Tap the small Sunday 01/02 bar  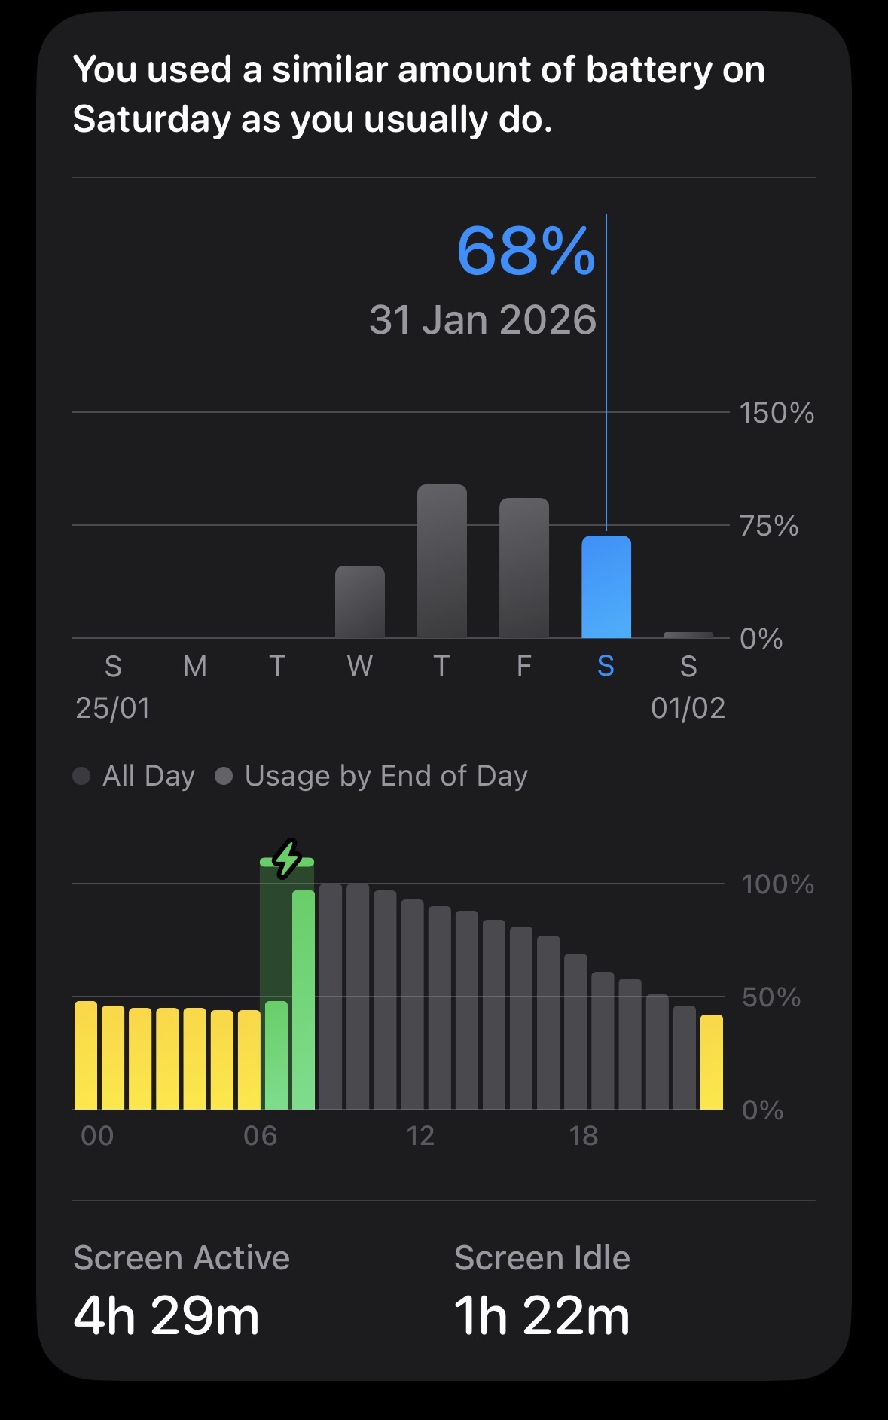(x=688, y=635)
